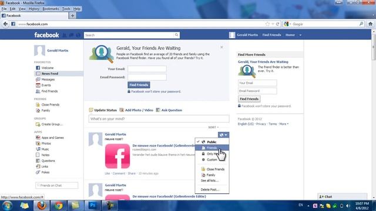376x211 pixels.
Task: Open the messages icon in the header
Action: pyautogui.click(x=71, y=35)
